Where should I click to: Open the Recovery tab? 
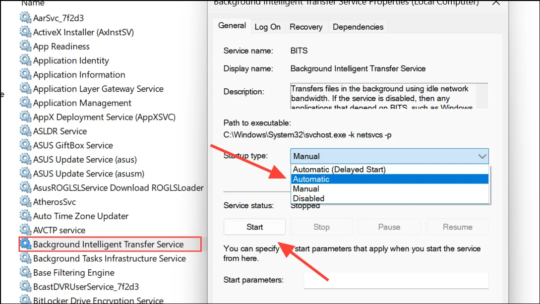tap(306, 27)
